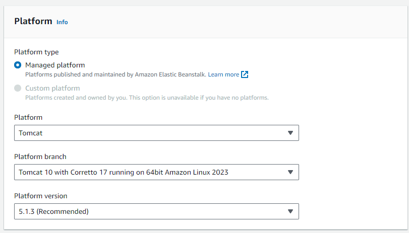409x233 pixels.
Task: Open the Tomcat 10 with Corretto 17 branch dropdown
Action: (156, 172)
